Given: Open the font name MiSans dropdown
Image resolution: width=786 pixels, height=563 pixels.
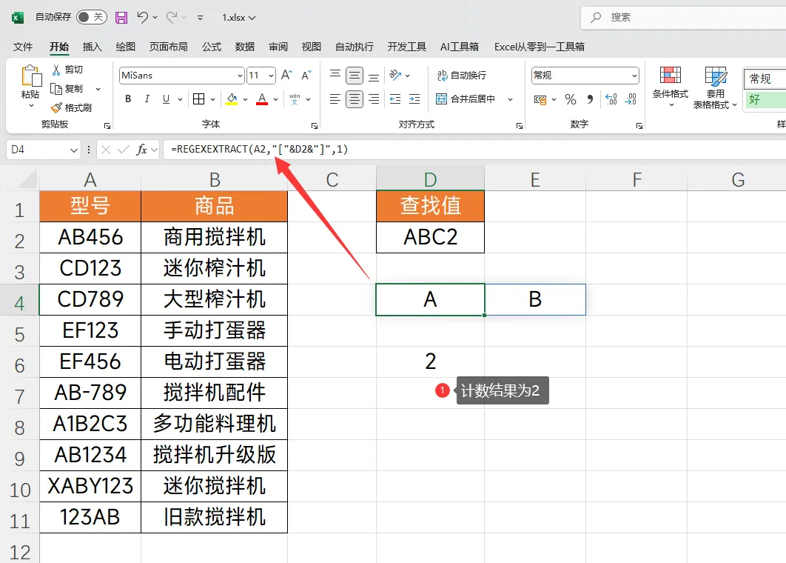Looking at the screenshot, I should (x=240, y=76).
